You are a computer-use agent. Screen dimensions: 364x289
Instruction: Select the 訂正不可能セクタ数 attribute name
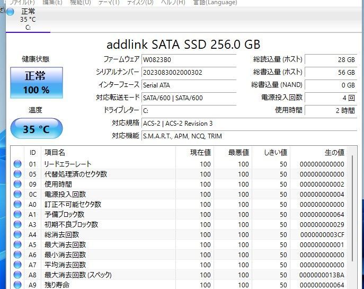point(73,204)
